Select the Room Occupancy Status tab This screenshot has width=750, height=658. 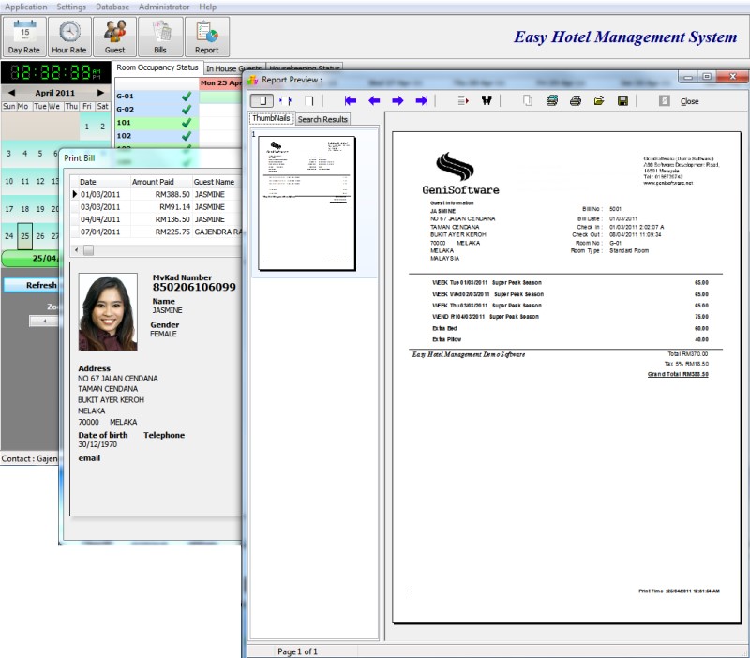pyautogui.click(x=157, y=67)
